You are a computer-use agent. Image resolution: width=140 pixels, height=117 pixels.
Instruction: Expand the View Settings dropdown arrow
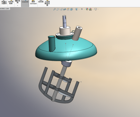pyautogui.click(x=98, y=9)
